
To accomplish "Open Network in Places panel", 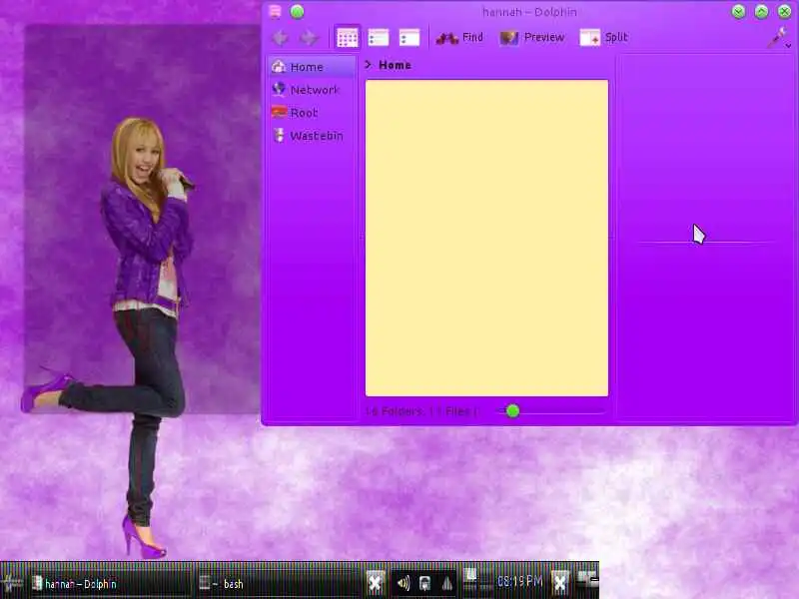I will click(x=312, y=90).
